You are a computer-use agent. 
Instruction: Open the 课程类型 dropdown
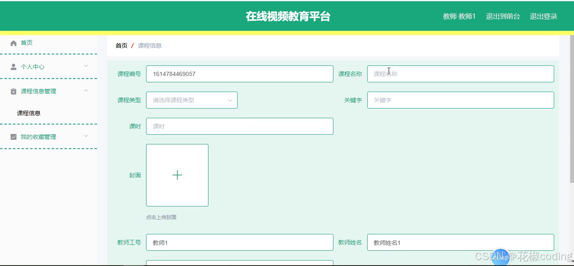click(x=192, y=100)
